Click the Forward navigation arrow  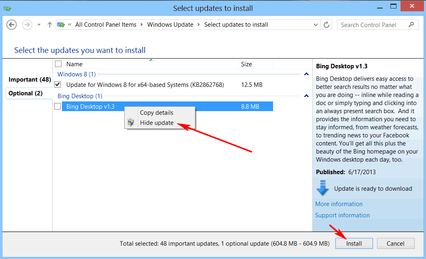27,25
